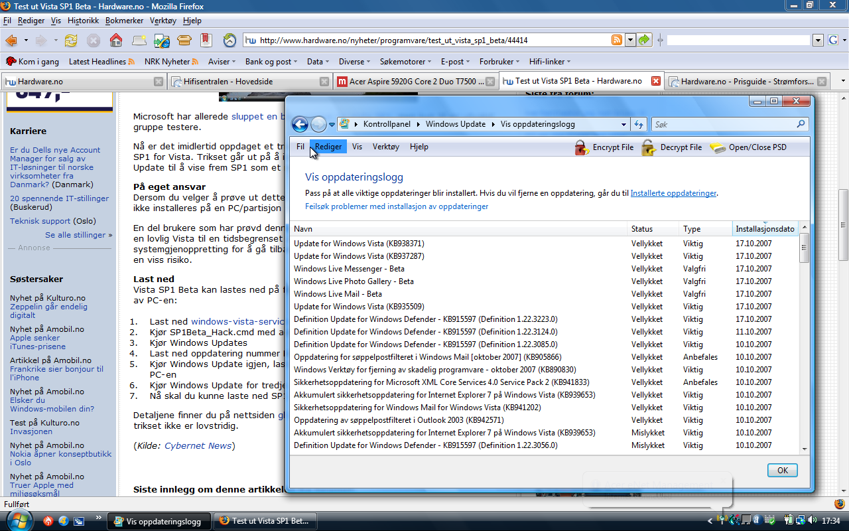Open Verktøy menu in Firefox menu bar

[x=163, y=21]
